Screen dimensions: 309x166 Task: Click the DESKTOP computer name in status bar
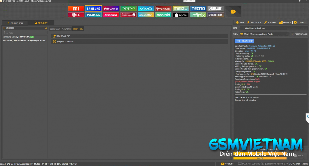click(x=250, y=164)
